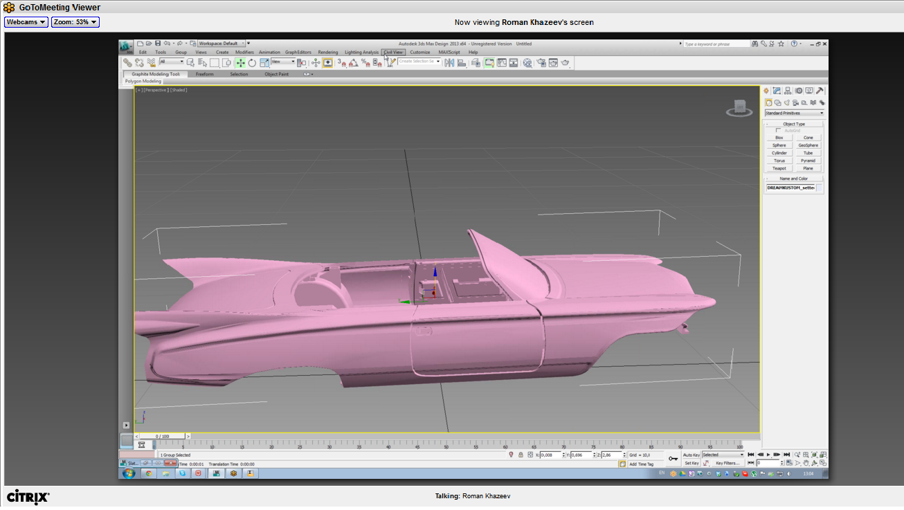Activate the Select and Scale tool
Screen dimensions: 904x510
264,62
